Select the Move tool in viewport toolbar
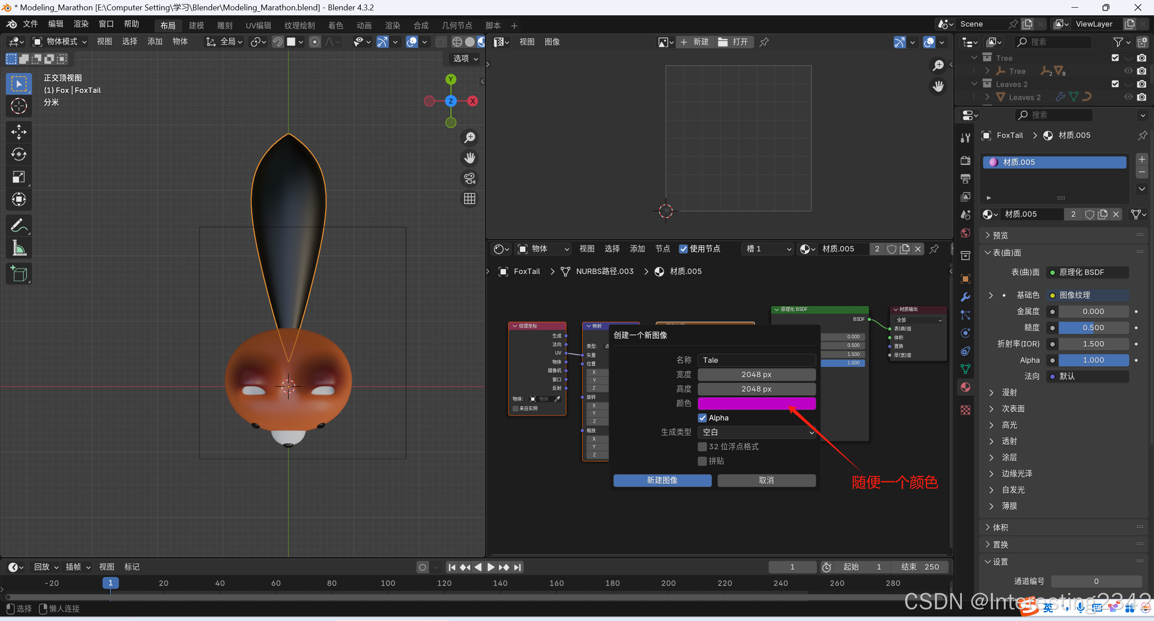 pyautogui.click(x=18, y=132)
